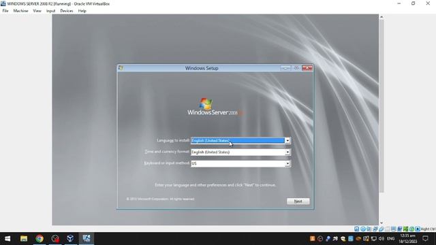Click the 'Right Ctrl' host key text
Viewport: 436px width, 245px height.
pos(429,229)
